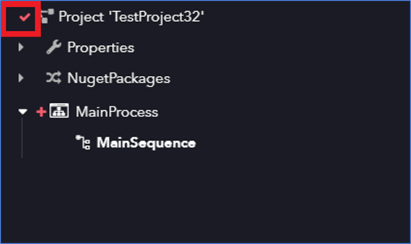The width and height of the screenshot is (411, 244).
Task: Click the wrench icon next to Properties
Action: click(54, 47)
